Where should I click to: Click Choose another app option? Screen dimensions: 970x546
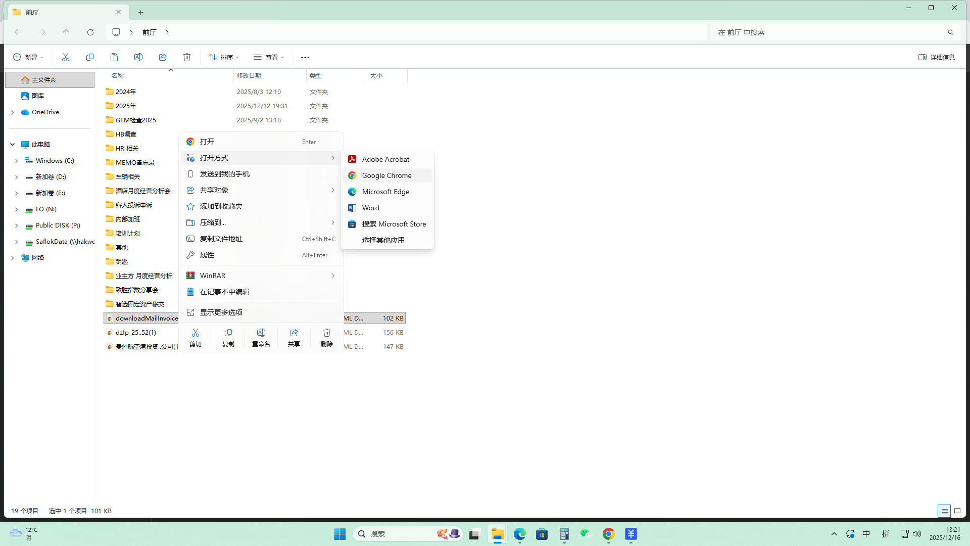(383, 240)
